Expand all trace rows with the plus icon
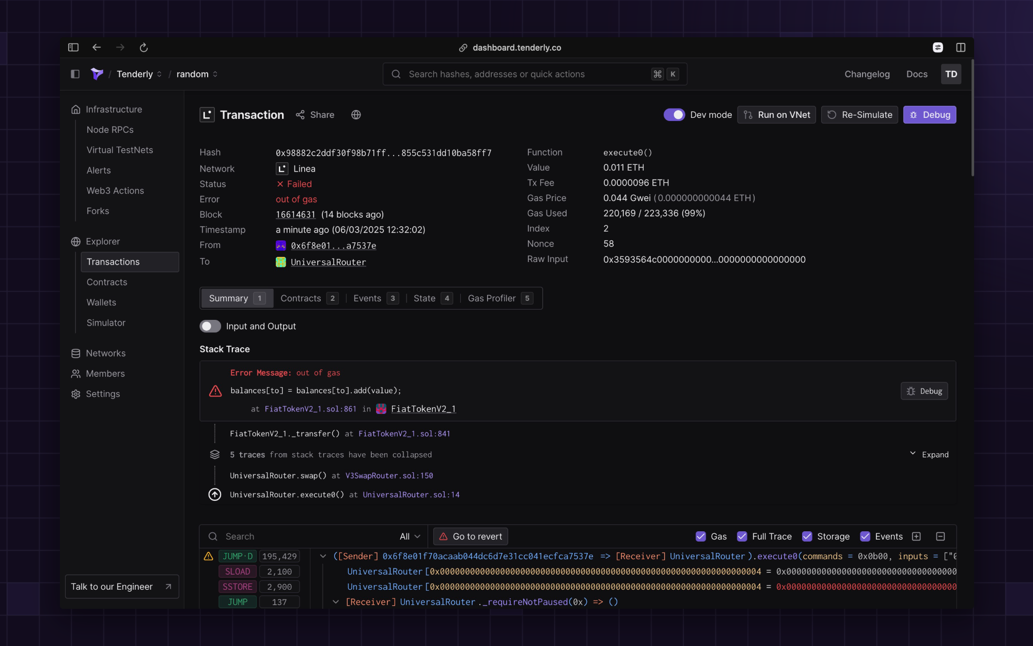The width and height of the screenshot is (1033, 646). tap(917, 536)
